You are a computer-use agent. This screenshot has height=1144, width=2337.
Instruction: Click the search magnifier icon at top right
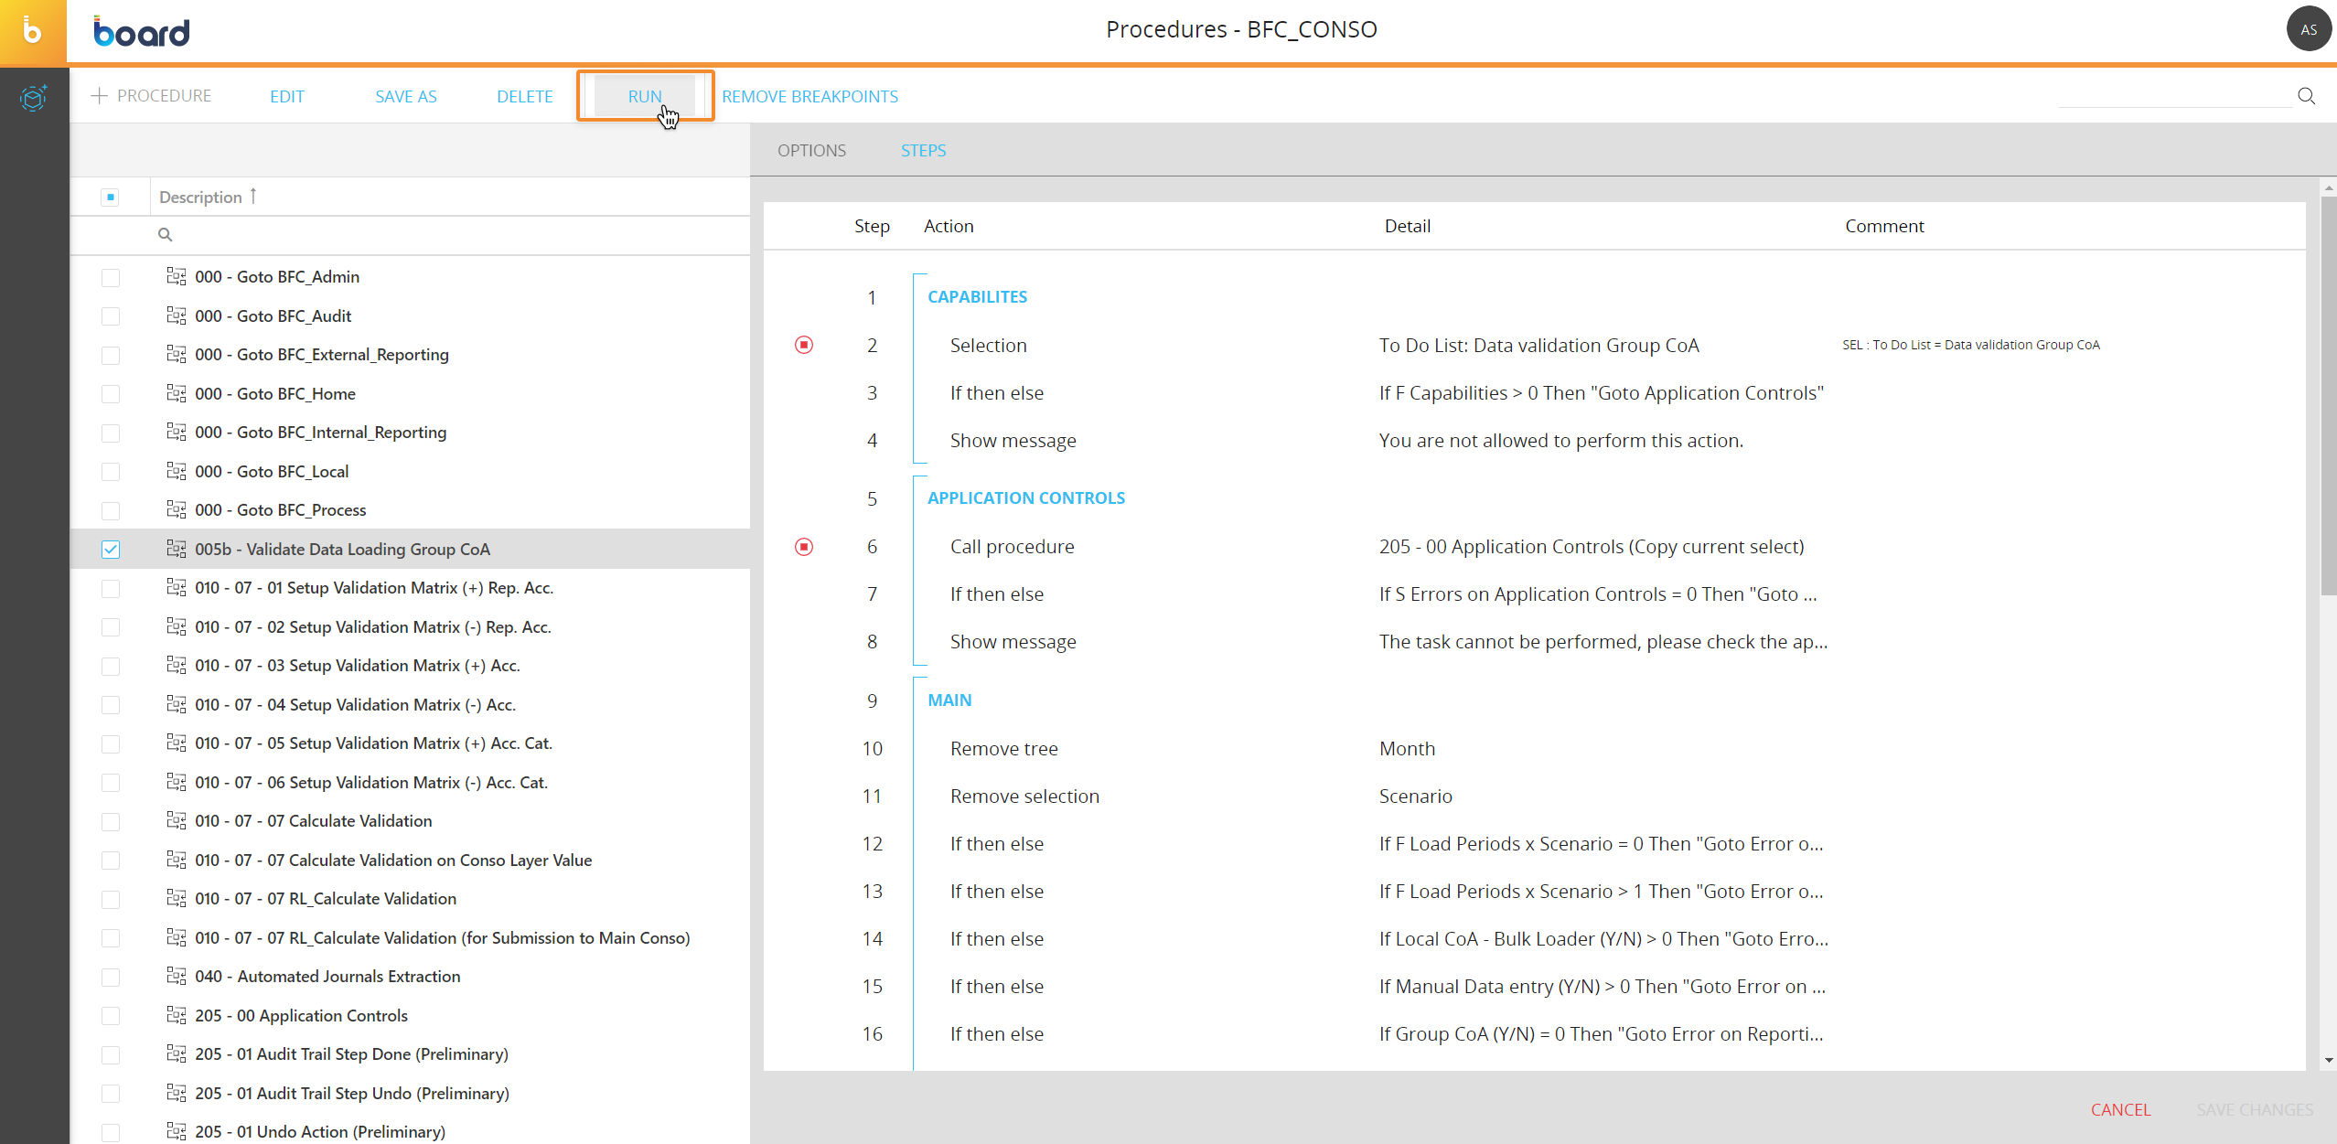click(x=2306, y=96)
